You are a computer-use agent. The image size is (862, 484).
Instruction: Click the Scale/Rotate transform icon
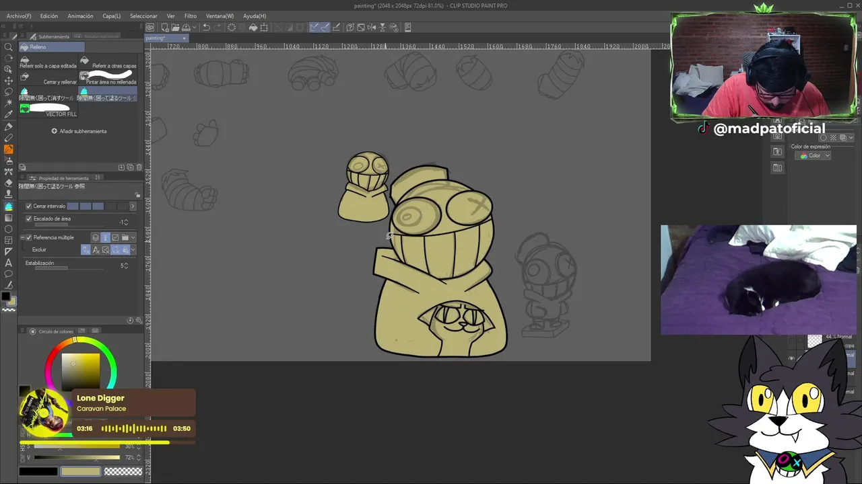[x=264, y=28]
